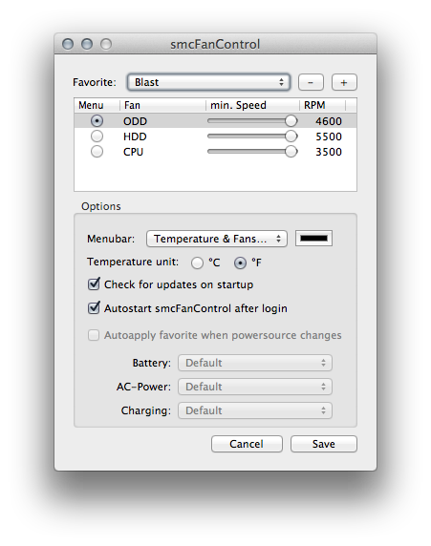This screenshot has height=546, width=431.
Task: Add a new favorite with plus button
Action: click(x=344, y=82)
